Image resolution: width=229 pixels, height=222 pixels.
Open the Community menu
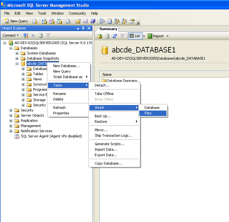point(77,13)
